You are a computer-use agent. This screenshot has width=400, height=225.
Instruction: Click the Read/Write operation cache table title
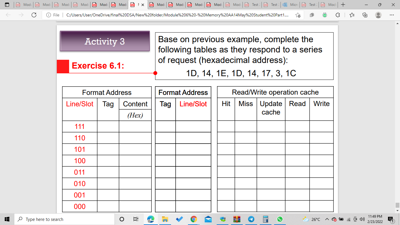click(275, 92)
